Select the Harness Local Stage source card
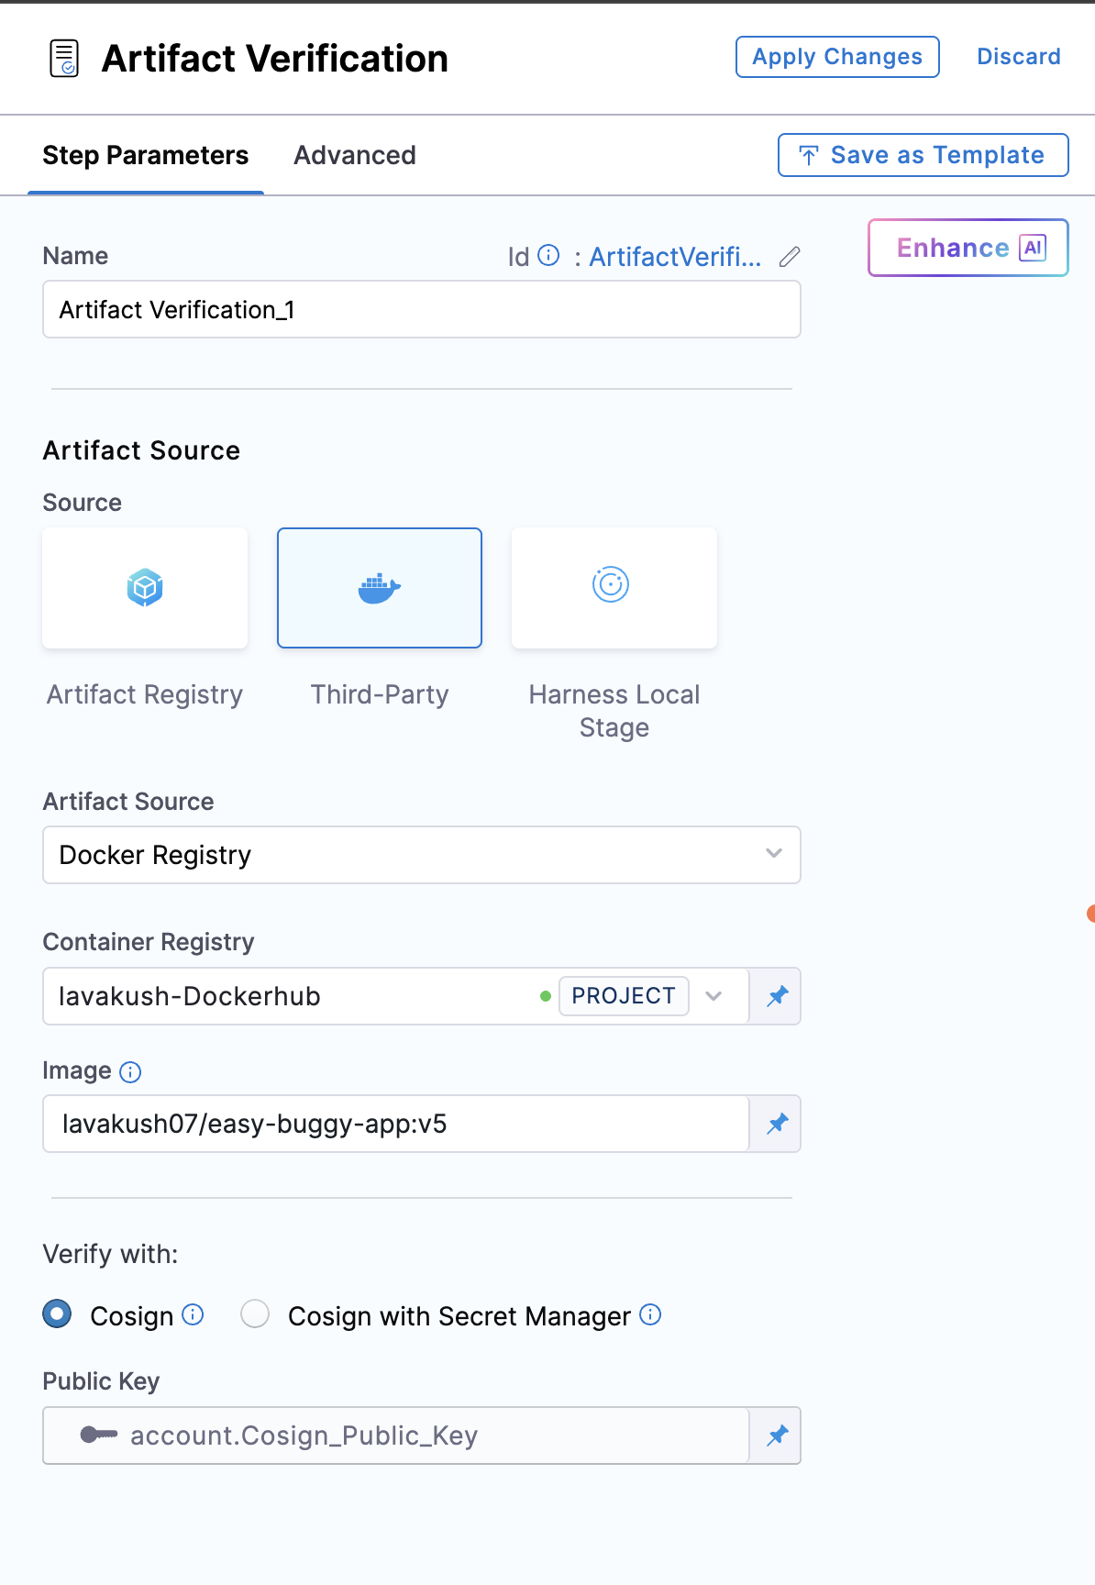 coord(614,588)
